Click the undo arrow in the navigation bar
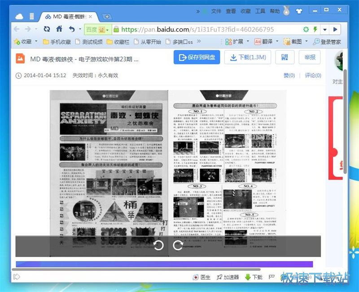Viewport: 359px width, 292px height. tap(72, 29)
